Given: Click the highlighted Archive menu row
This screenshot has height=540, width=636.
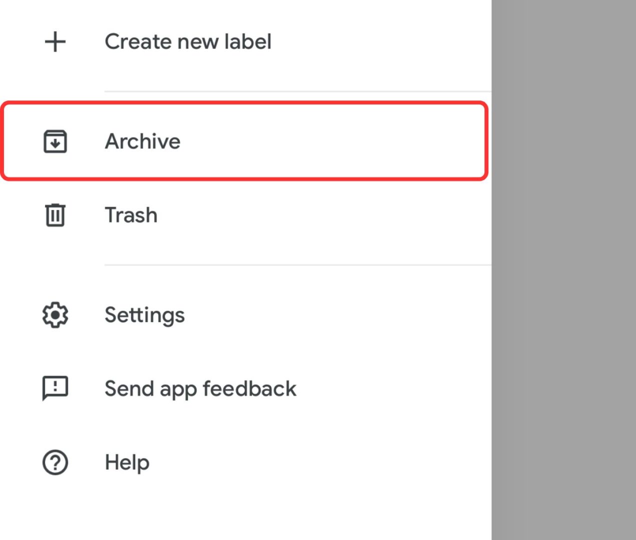Looking at the screenshot, I should pos(245,141).
